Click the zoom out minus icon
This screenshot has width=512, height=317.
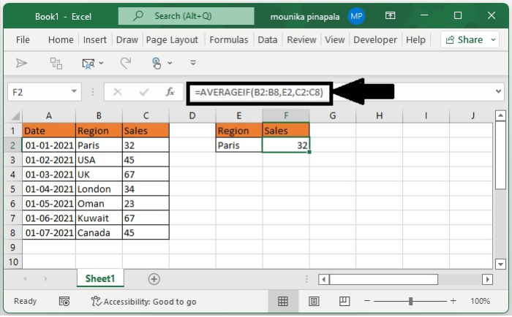click(x=367, y=301)
